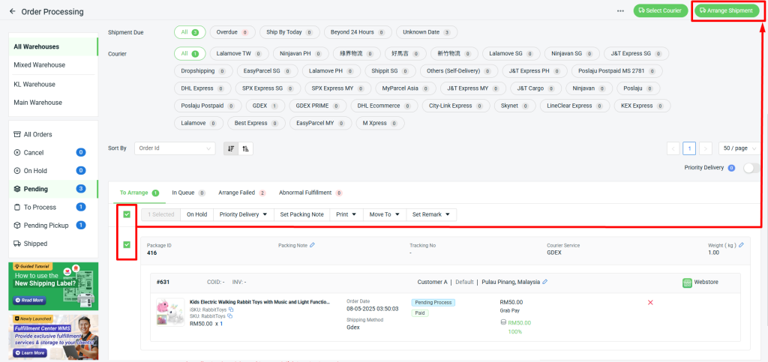Screen dimensions: 768x362
Task: Click Read More on the shipping label banner
Action: click(x=29, y=300)
